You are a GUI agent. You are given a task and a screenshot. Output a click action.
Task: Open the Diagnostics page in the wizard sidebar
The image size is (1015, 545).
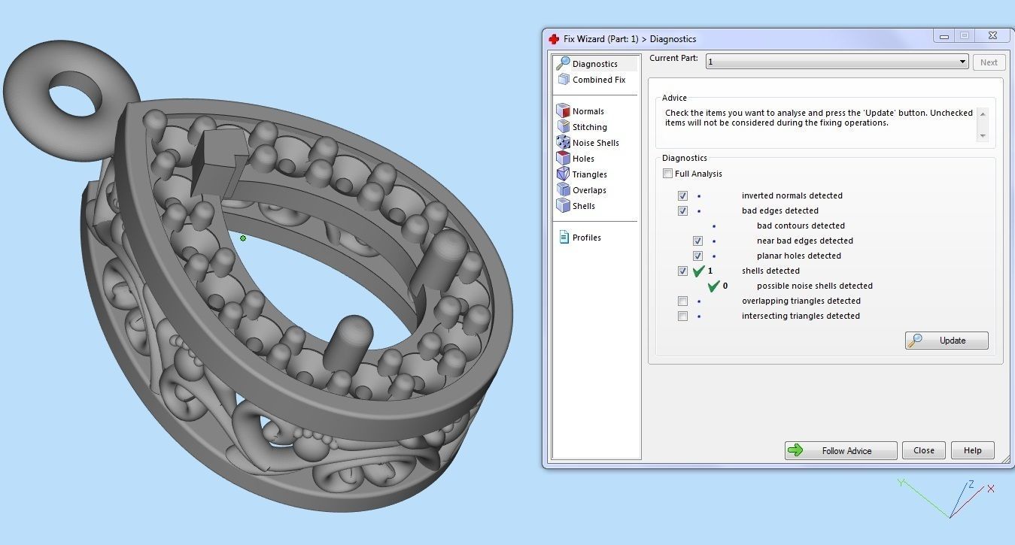click(x=595, y=64)
